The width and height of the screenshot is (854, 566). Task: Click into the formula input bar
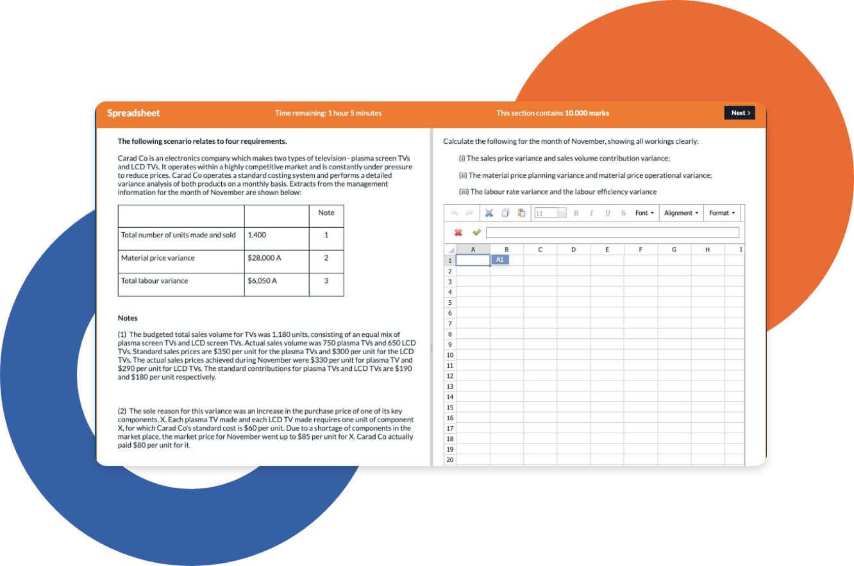(612, 233)
